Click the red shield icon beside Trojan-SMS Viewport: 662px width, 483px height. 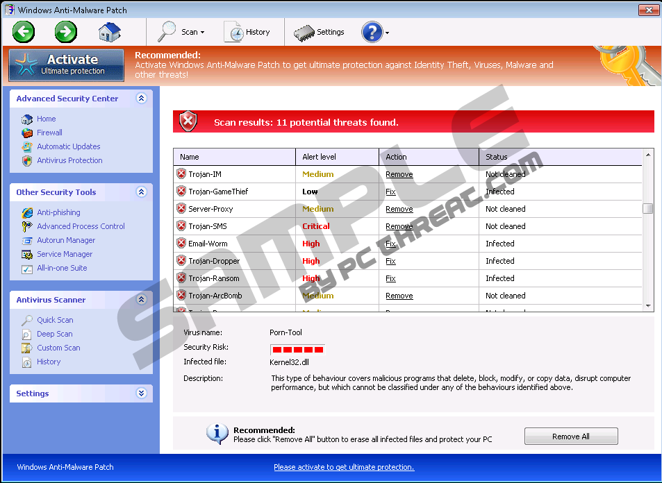[x=181, y=226]
